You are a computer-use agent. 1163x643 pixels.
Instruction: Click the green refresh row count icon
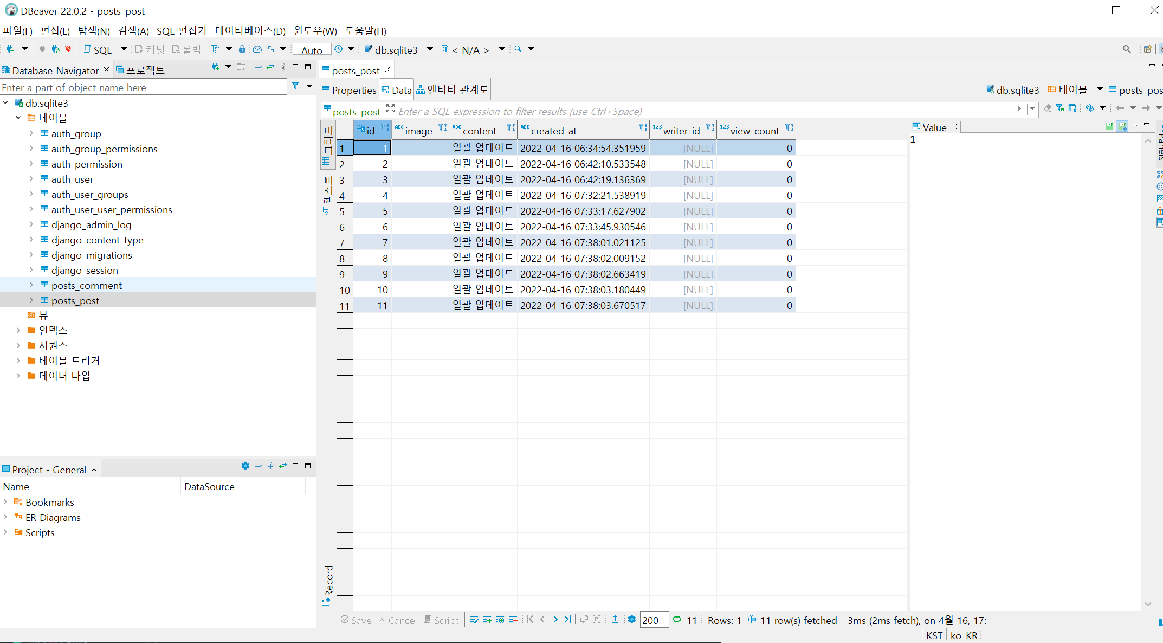coord(677,619)
